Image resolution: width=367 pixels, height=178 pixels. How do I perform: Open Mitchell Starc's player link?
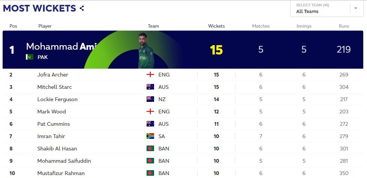pos(54,87)
